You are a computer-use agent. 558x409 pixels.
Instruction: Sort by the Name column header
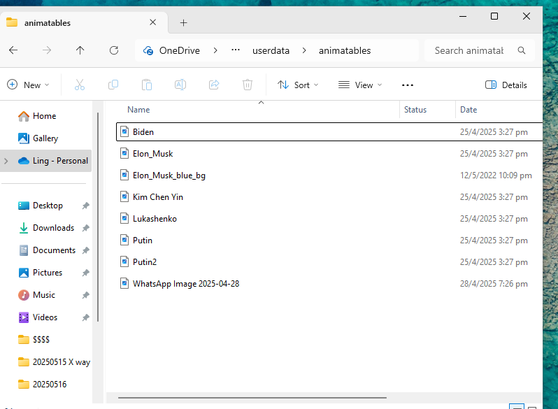point(261,110)
